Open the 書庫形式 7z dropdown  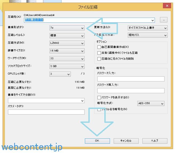click(67, 28)
